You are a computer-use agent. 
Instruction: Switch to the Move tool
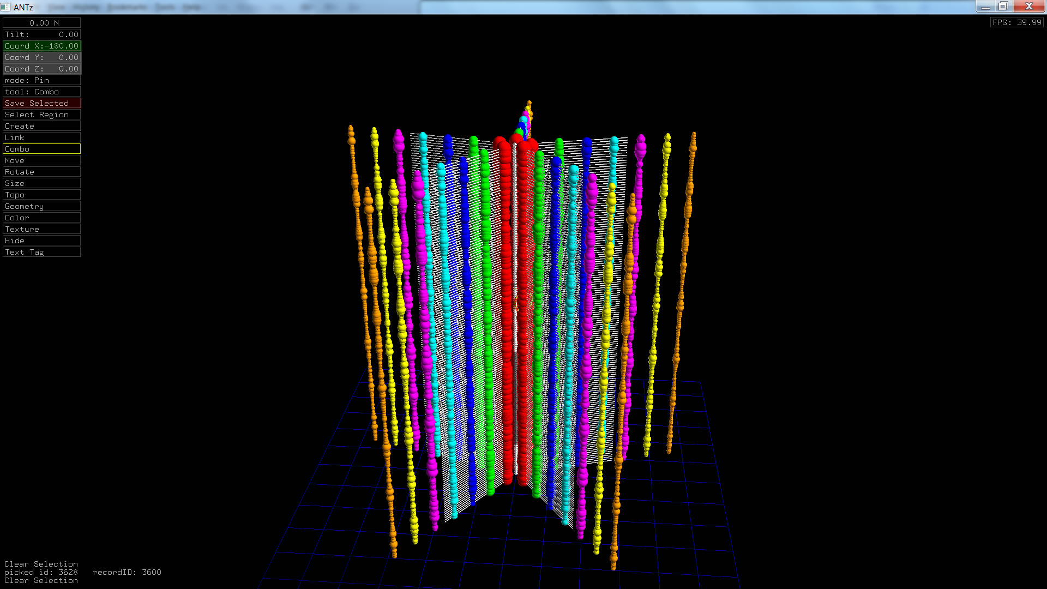pyautogui.click(x=41, y=160)
